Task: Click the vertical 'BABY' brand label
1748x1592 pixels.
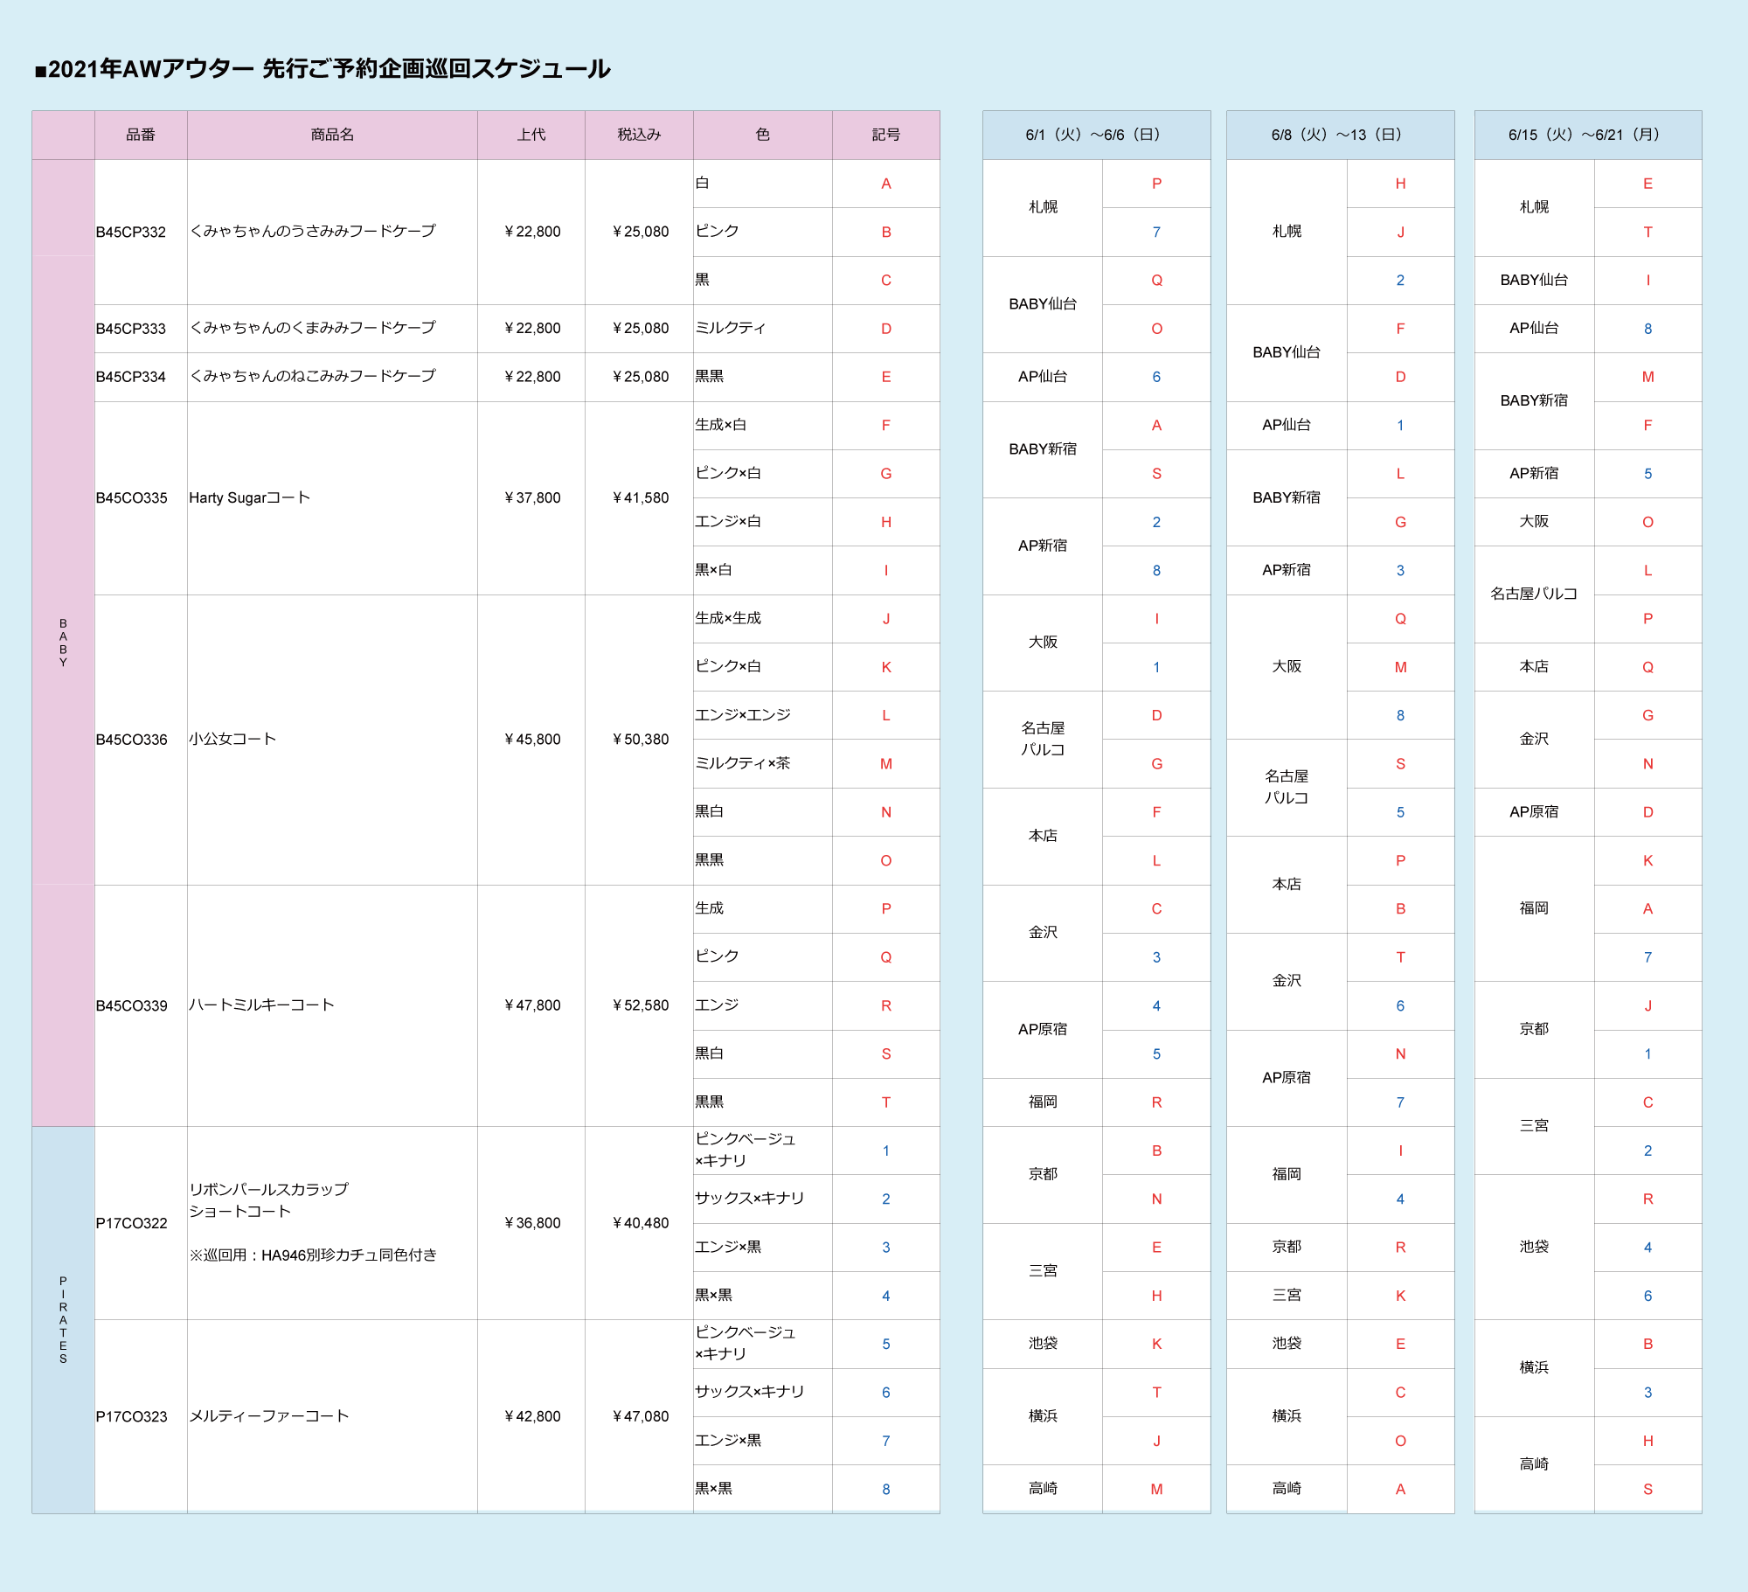Action: click(63, 643)
